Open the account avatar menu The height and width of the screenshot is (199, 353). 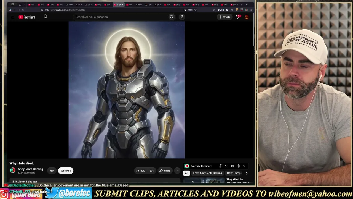247,17
